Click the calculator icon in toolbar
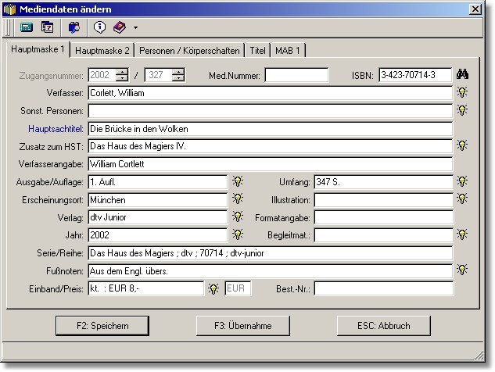Screen dimensions: 495x372 coord(26,27)
